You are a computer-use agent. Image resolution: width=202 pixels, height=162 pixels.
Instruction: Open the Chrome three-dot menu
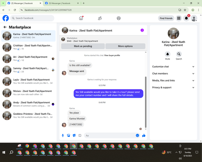[198, 10]
